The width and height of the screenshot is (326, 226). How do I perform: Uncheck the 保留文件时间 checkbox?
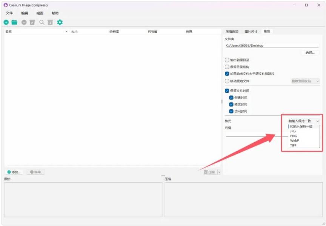tap(227, 91)
